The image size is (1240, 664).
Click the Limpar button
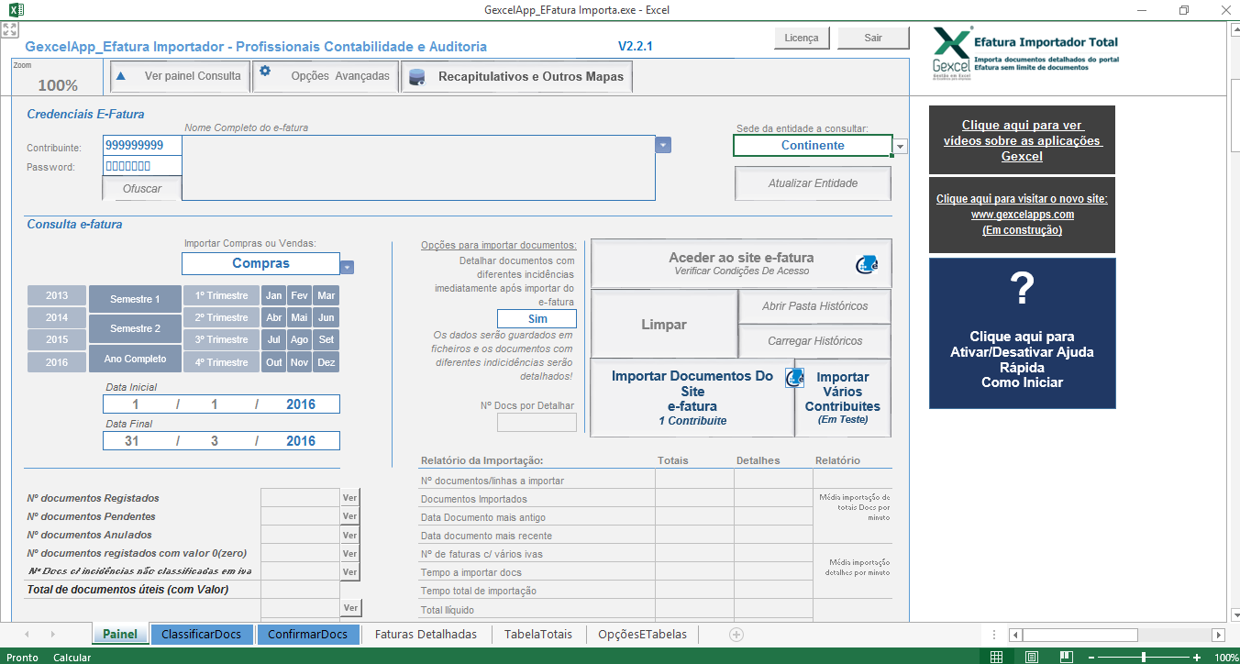click(x=664, y=325)
